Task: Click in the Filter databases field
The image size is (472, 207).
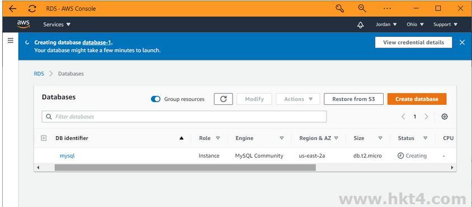Action: (x=184, y=117)
